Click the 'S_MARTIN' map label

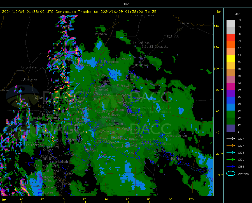tap(116, 124)
